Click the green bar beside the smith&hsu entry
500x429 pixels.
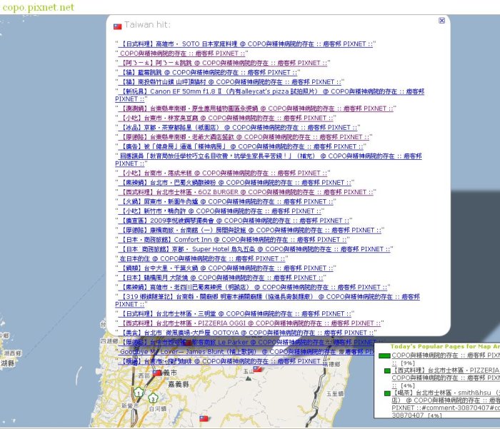pos(387,393)
